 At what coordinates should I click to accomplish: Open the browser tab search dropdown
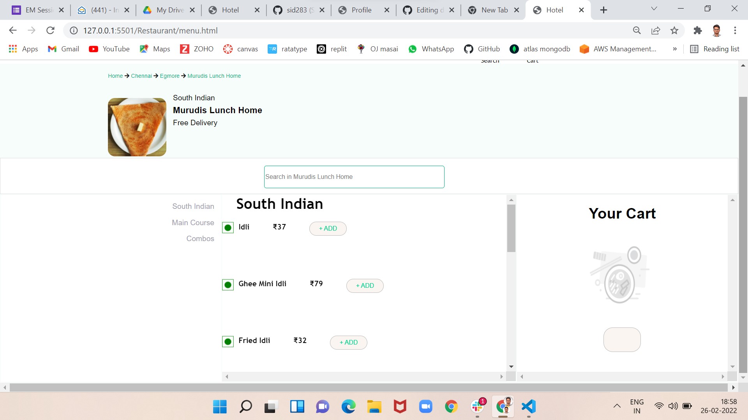click(654, 9)
